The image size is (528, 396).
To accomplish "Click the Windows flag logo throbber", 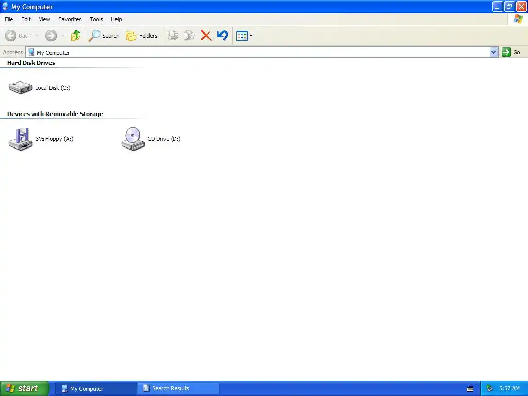I will [x=518, y=19].
